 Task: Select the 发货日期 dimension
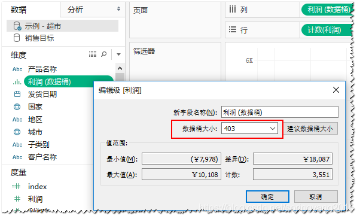pyautogui.click(x=42, y=94)
